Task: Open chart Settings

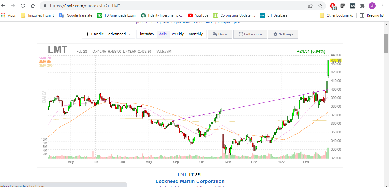Action: [283, 34]
